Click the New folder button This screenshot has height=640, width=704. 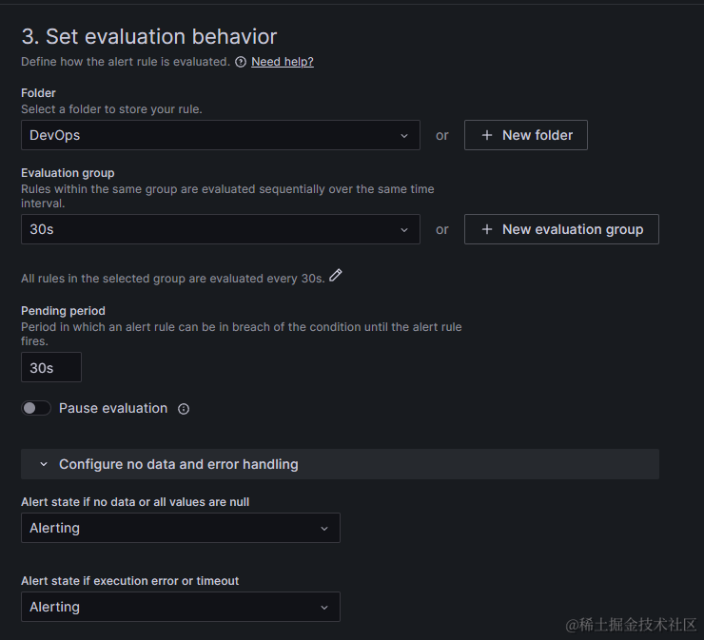pyautogui.click(x=526, y=135)
